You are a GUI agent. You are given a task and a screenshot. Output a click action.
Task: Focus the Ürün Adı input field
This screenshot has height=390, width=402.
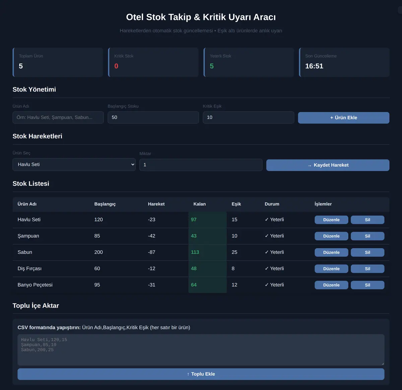point(58,118)
